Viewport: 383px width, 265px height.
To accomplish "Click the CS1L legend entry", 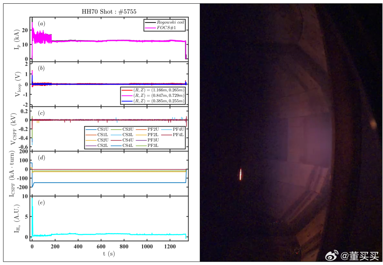I will pos(97,135).
